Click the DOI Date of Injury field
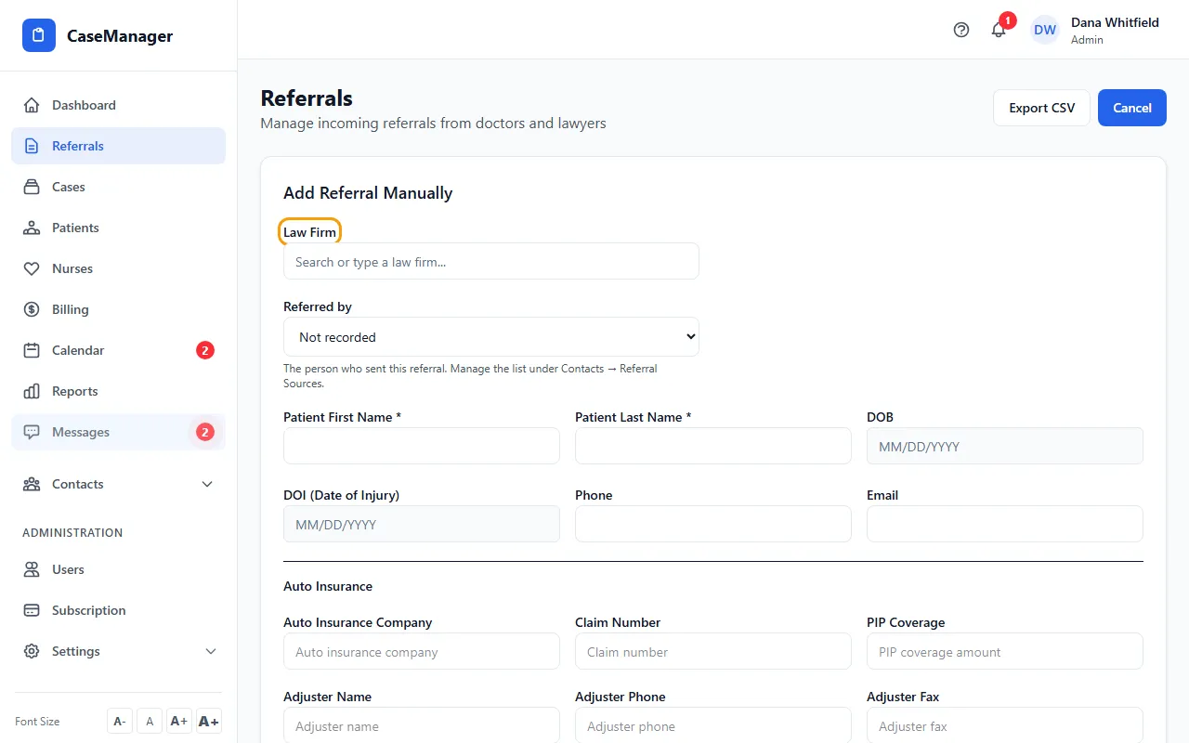 pos(422,524)
